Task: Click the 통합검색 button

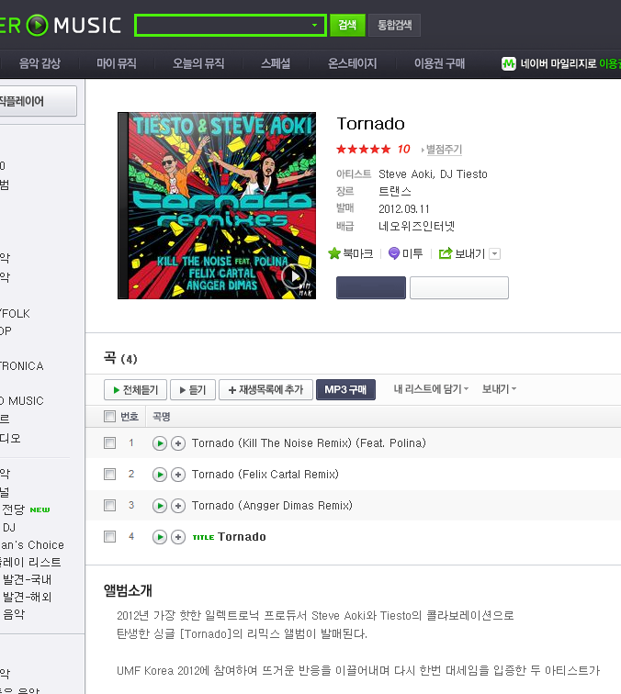Action: tap(395, 25)
